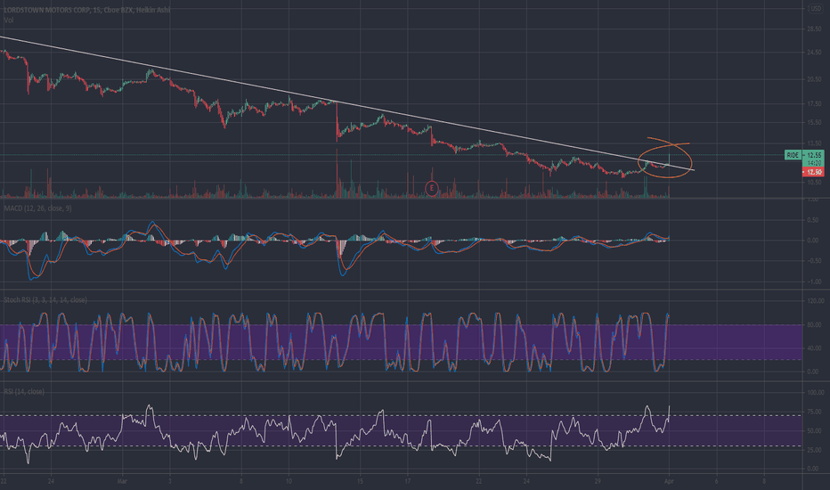
Task: Click the Mar label on the time axis
Action: click(x=122, y=481)
